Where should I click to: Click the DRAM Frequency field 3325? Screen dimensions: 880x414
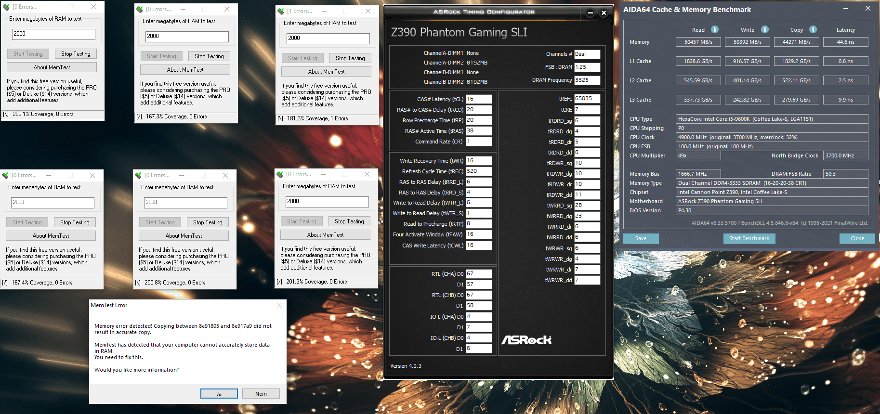point(587,80)
